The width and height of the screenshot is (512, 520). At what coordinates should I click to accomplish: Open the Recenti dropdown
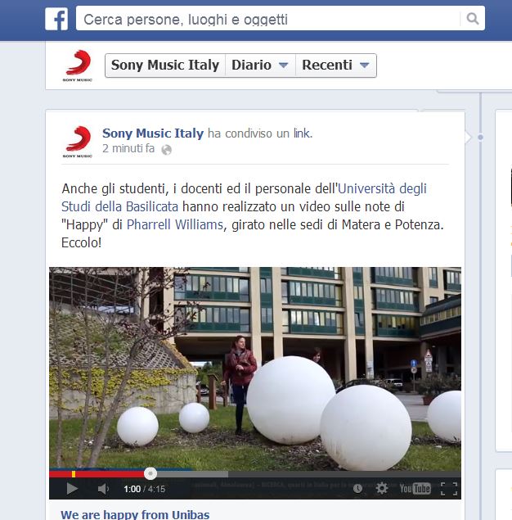click(x=336, y=66)
